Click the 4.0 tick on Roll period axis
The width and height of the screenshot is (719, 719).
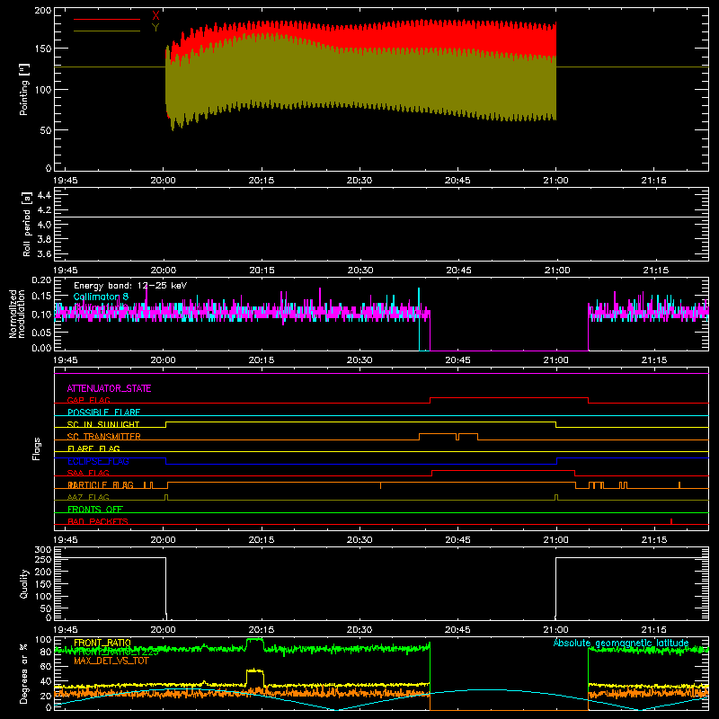click(44, 225)
